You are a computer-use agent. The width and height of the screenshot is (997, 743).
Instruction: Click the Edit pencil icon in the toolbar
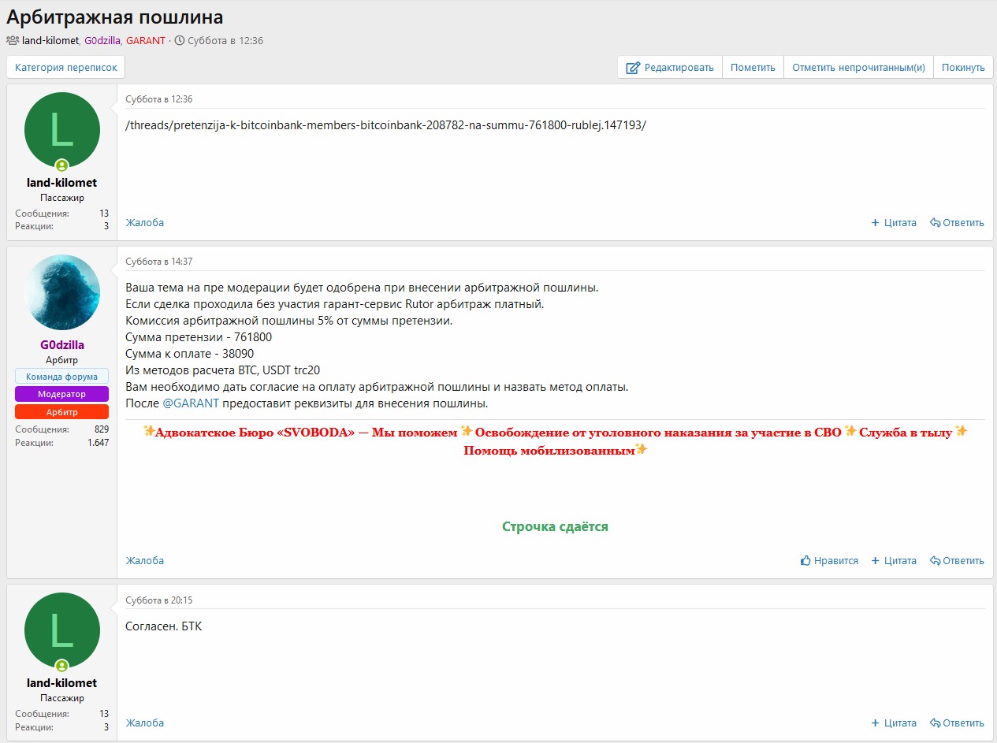[632, 68]
